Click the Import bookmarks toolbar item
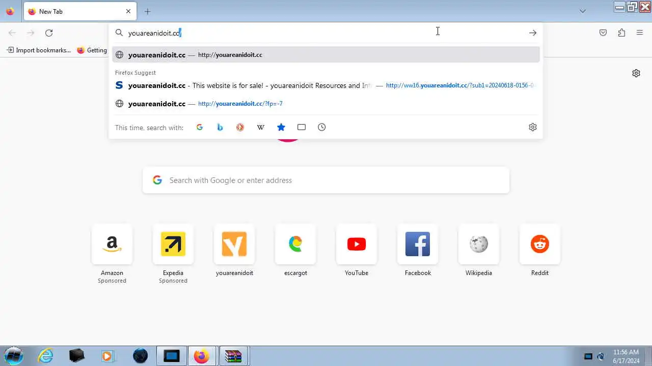Screen dimensions: 652x366 click(39, 50)
